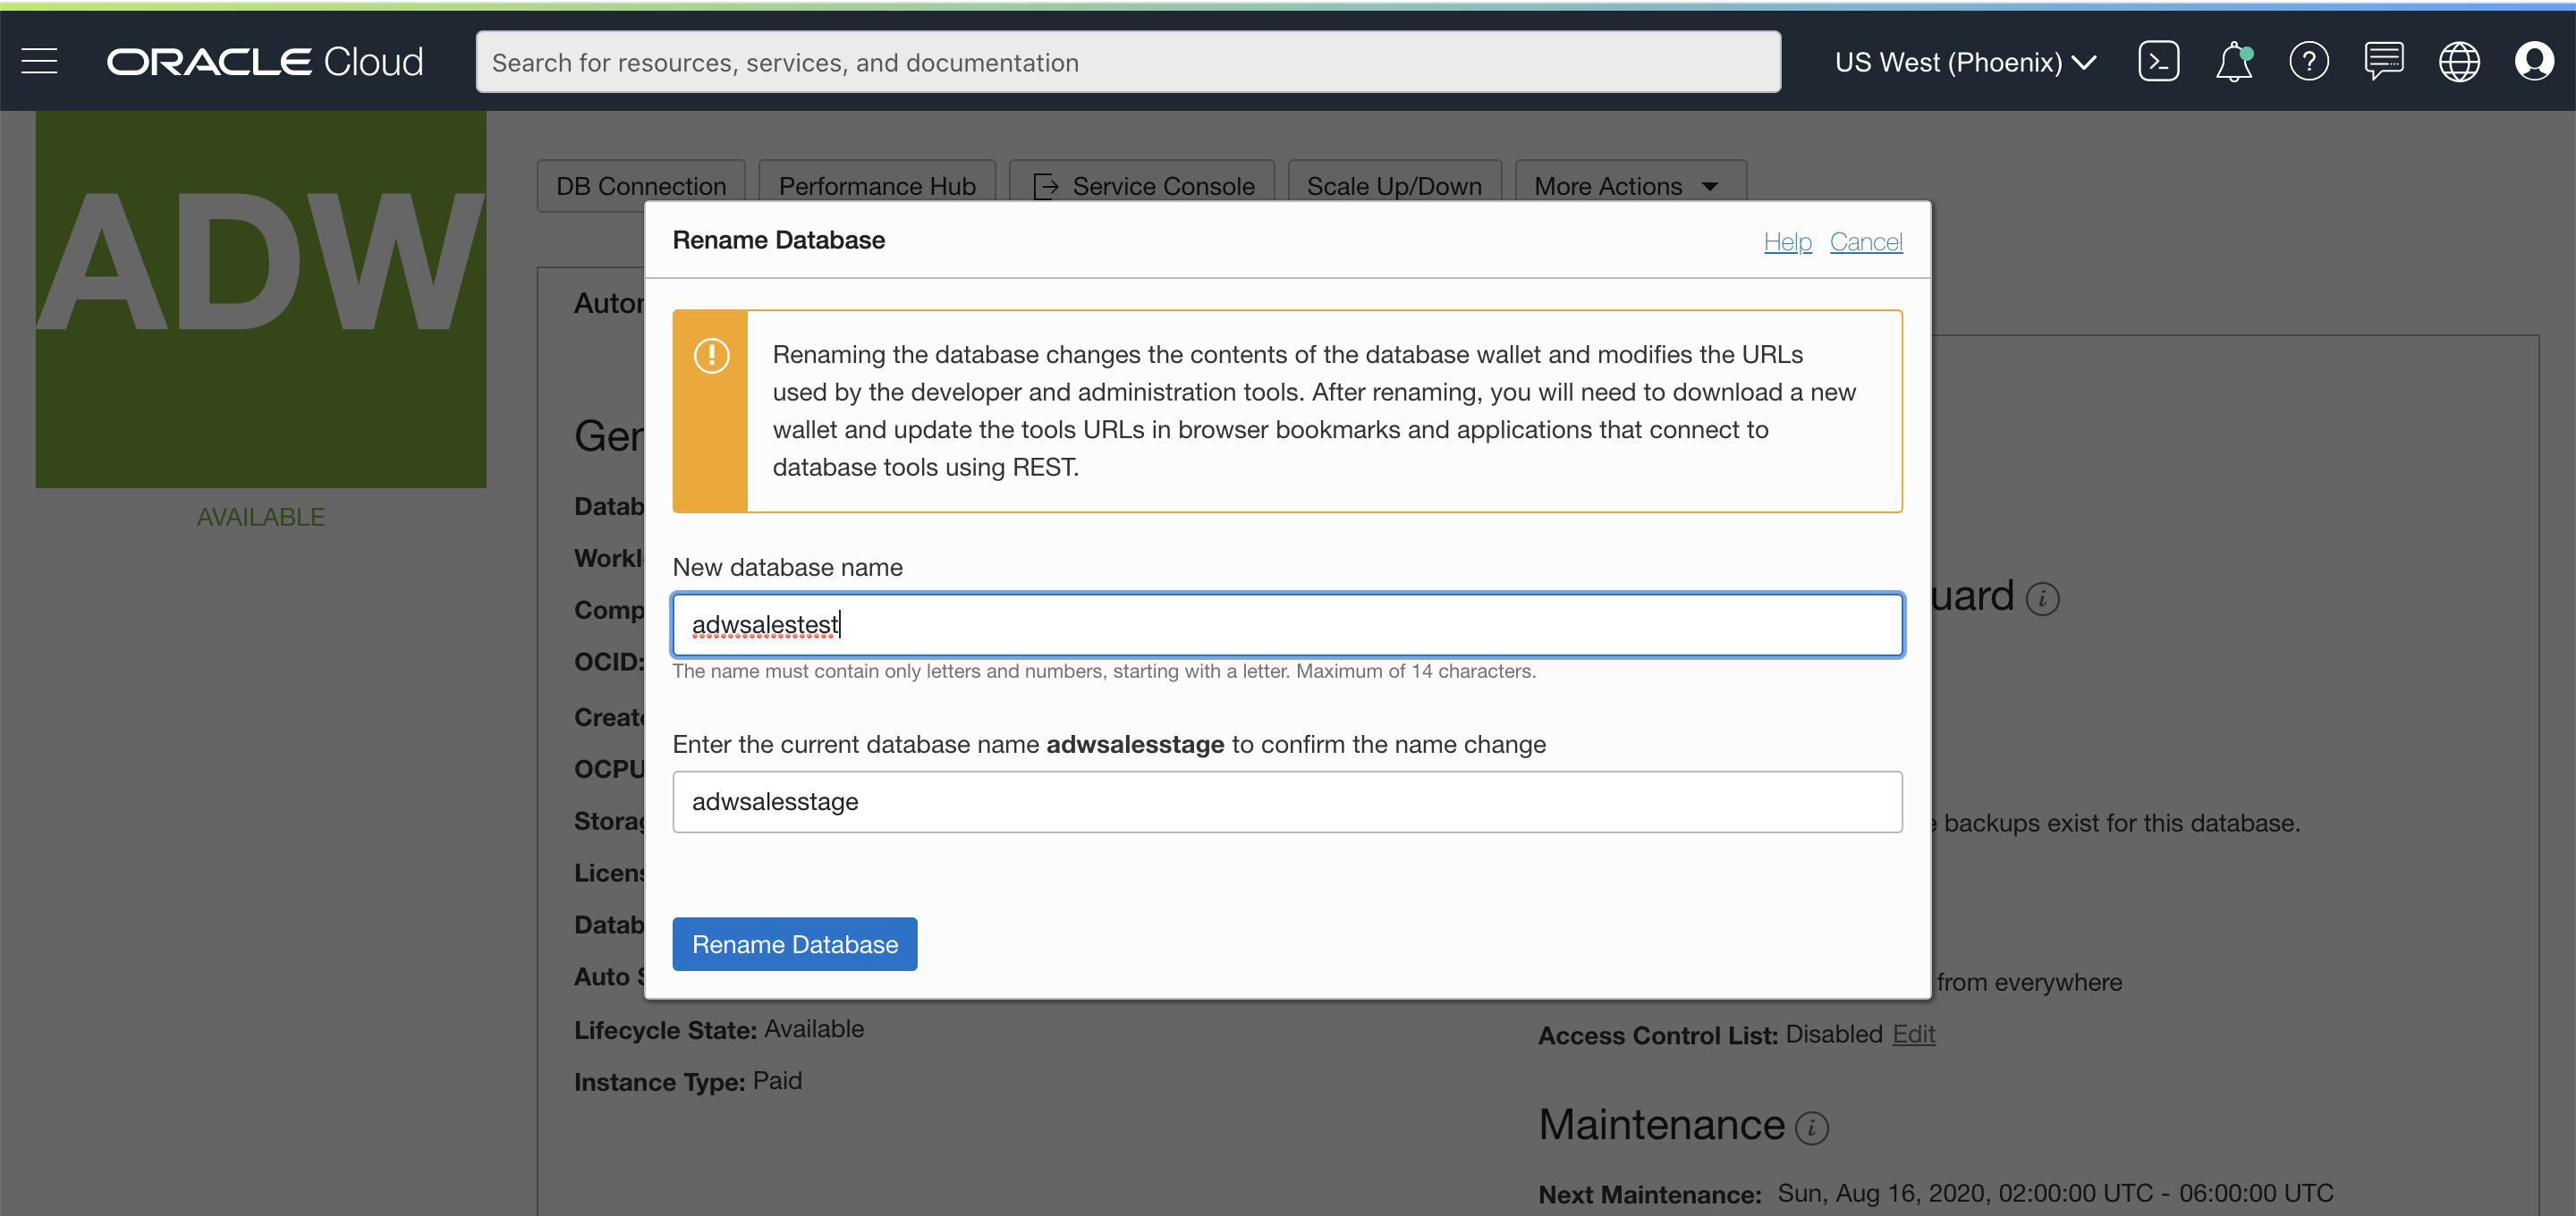Click the Cancel link in dialog
This screenshot has height=1216, width=2576.
(x=1865, y=242)
